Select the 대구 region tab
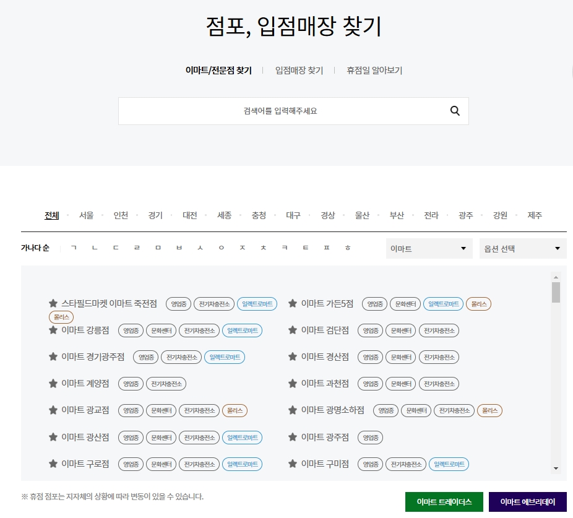 293,215
